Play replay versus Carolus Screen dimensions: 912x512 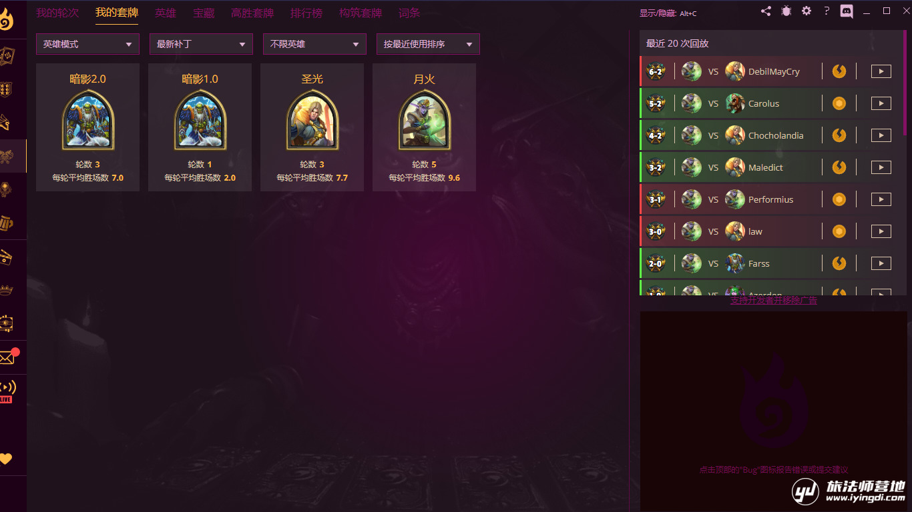pyautogui.click(x=881, y=103)
